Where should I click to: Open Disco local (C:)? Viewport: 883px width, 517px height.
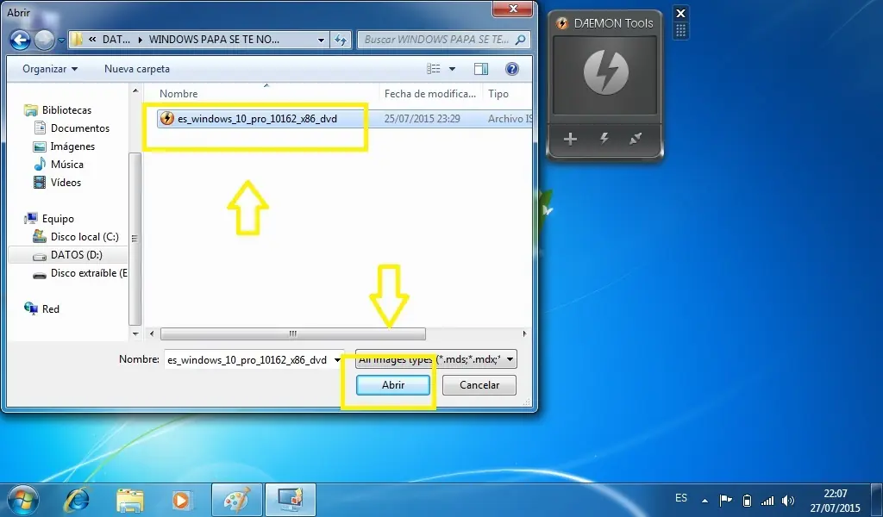(x=85, y=237)
